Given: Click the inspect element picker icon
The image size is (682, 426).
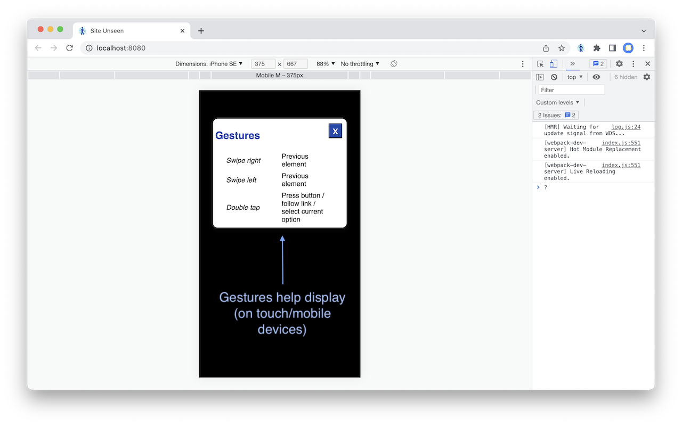Looking at the screenshot, I should [540, 64].
